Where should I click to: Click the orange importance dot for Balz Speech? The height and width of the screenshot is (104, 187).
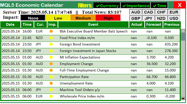(x=51, y=31)
